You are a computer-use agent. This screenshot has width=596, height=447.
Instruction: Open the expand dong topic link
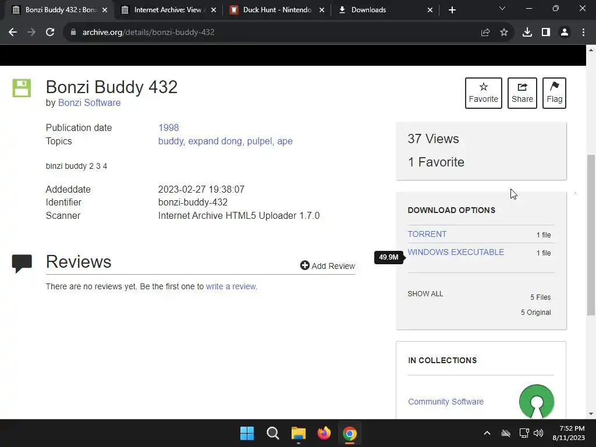pos(215,141)
